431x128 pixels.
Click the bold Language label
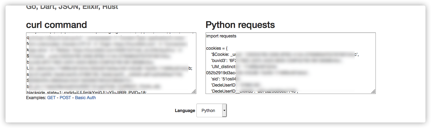[185, 111]
